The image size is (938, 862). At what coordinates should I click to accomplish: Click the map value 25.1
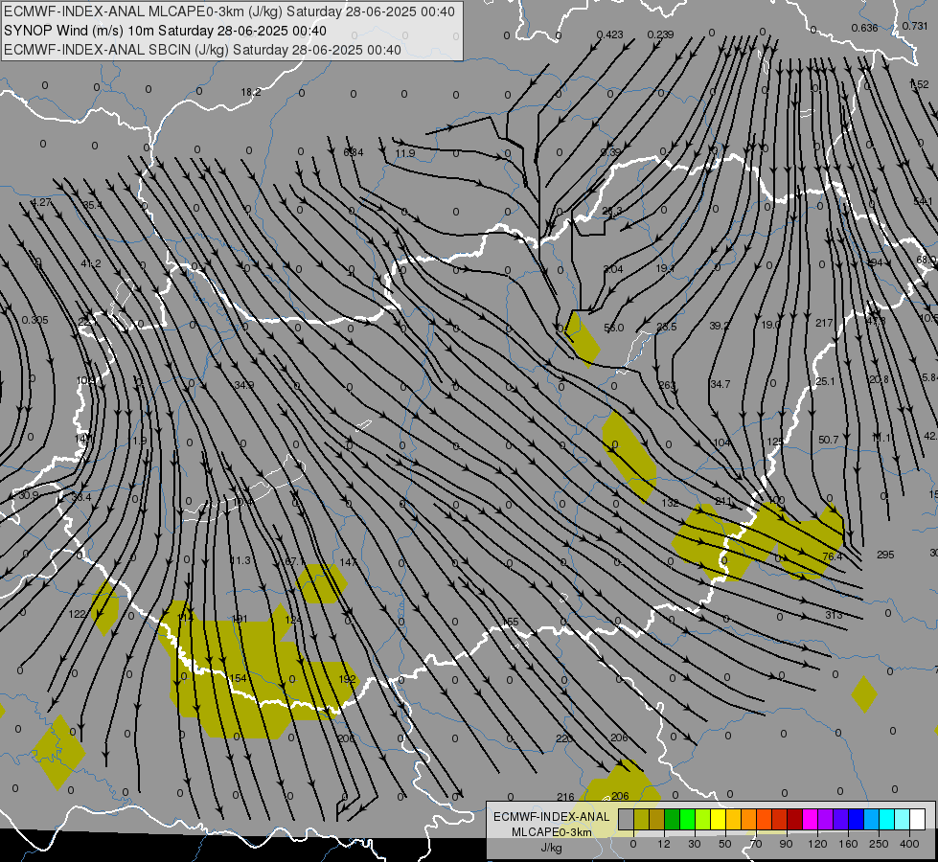coord(825,381)
